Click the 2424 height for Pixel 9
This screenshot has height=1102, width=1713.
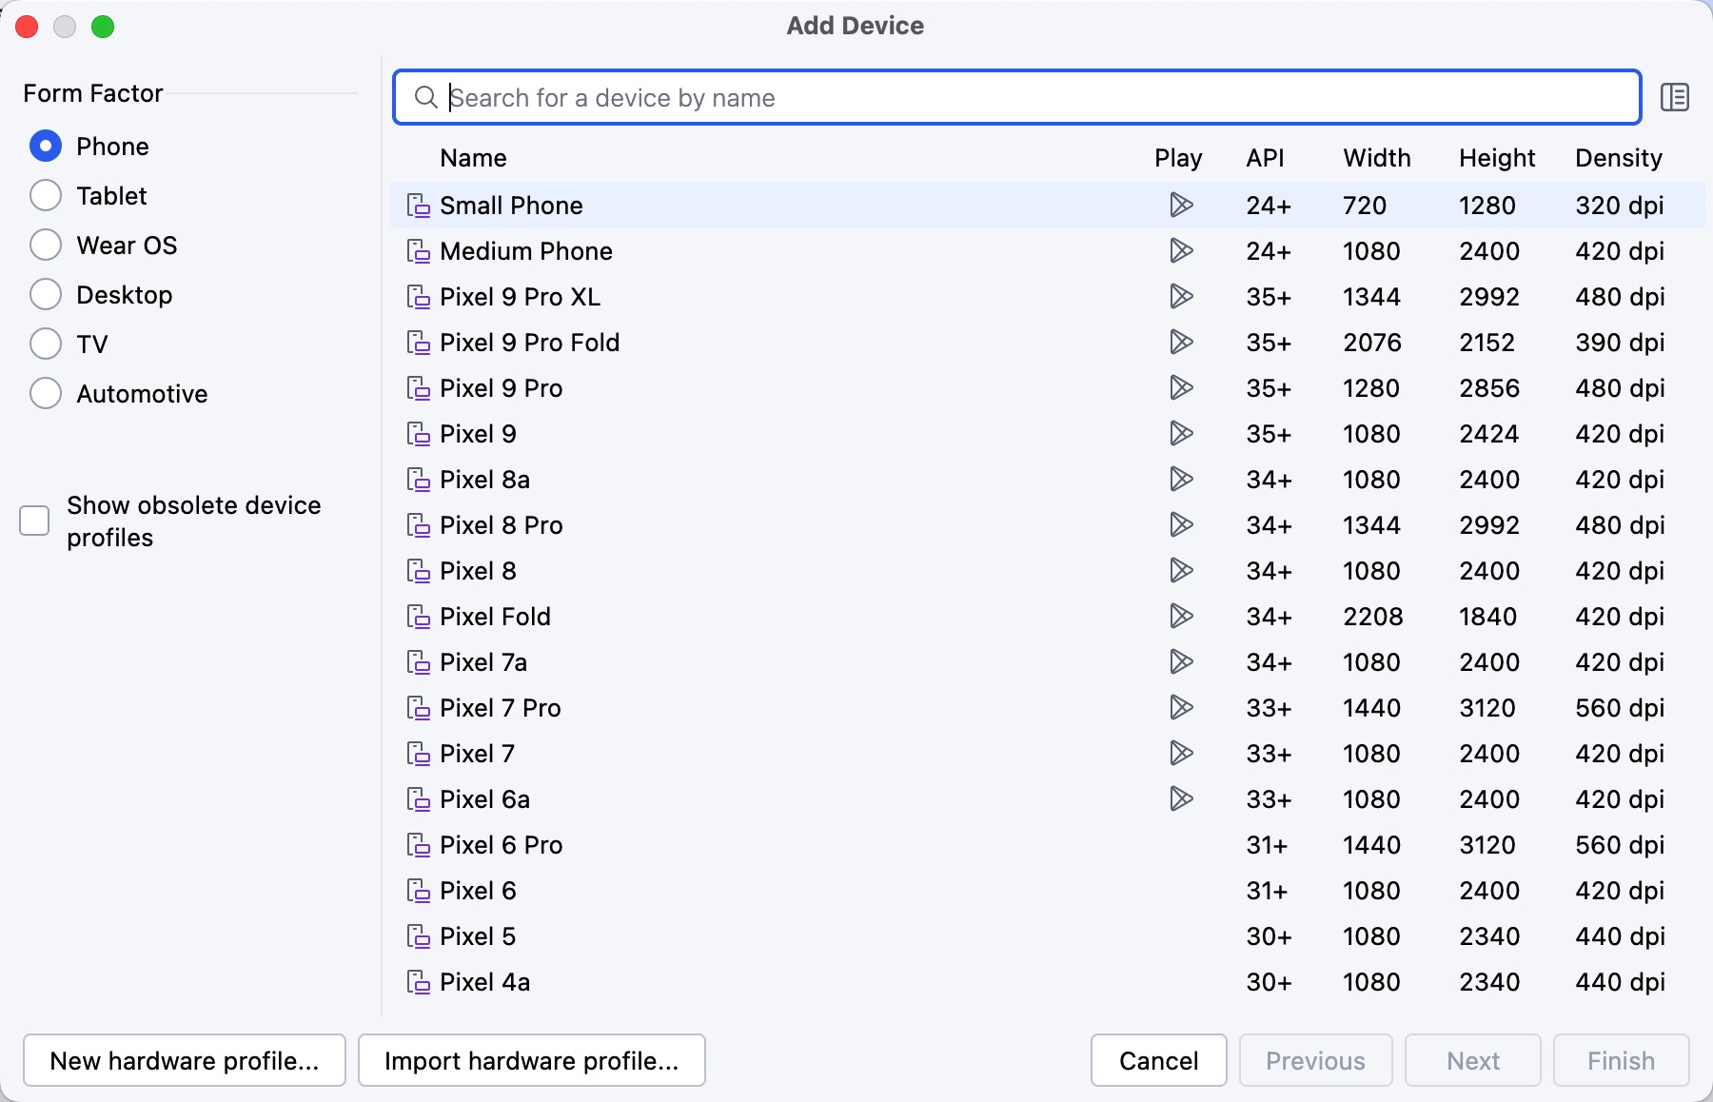1489,434
